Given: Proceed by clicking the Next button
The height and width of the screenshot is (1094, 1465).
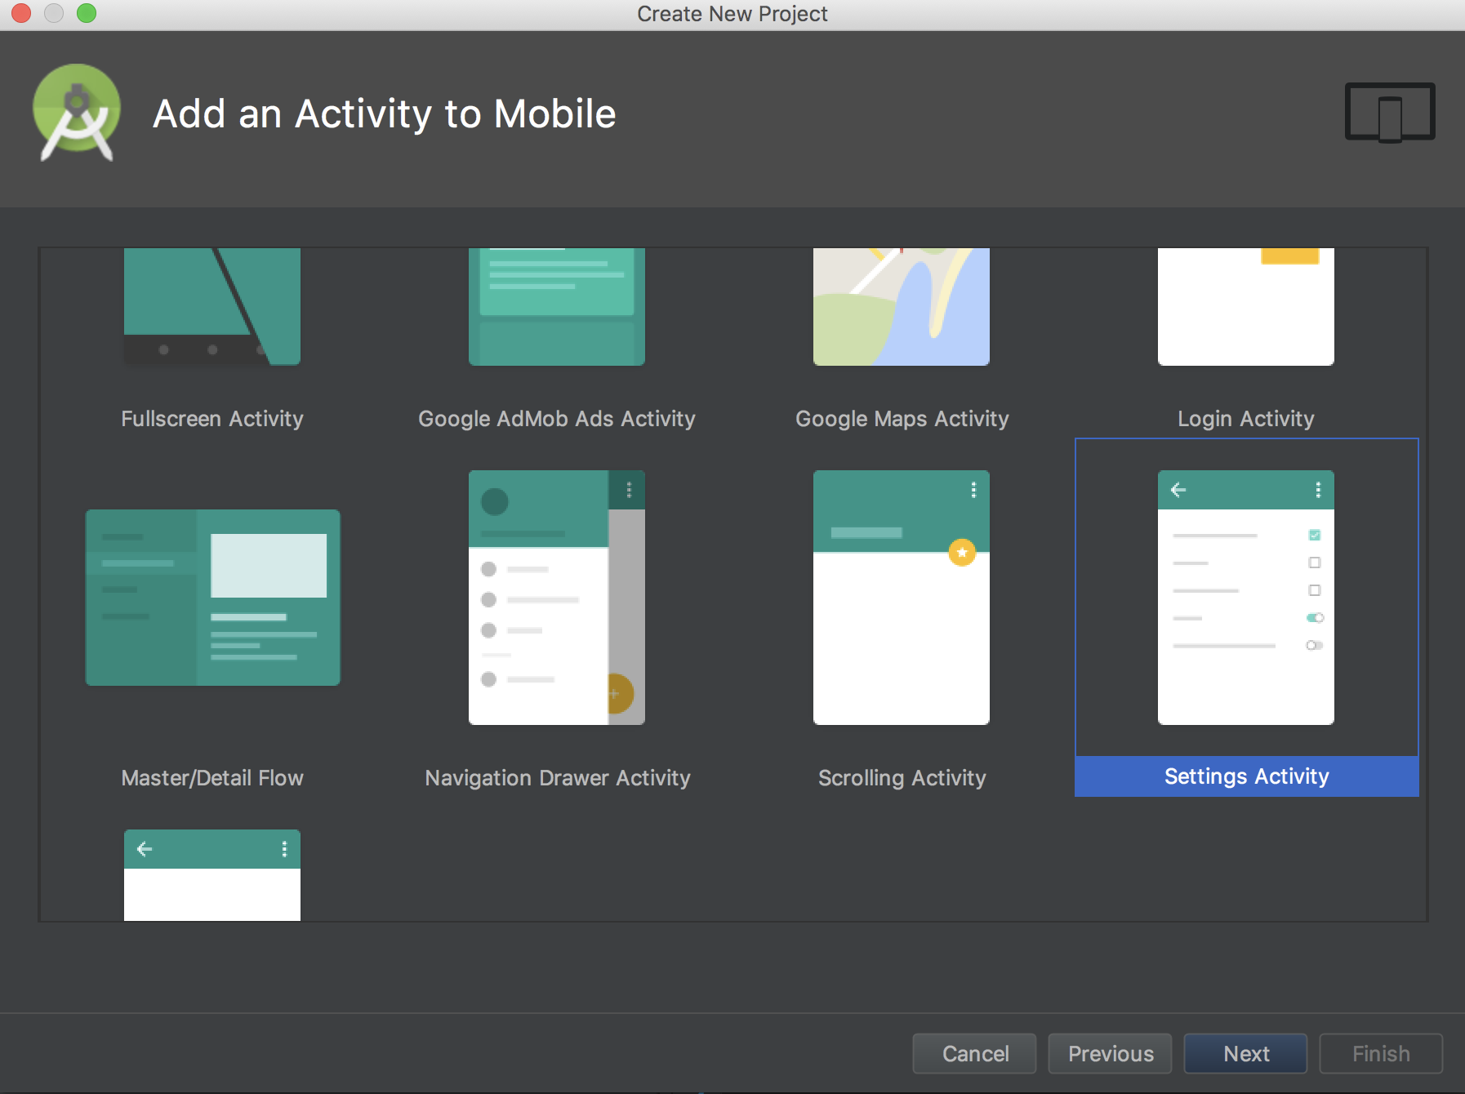Looking at the screenshot, I should click(x=1245, y=1053).
